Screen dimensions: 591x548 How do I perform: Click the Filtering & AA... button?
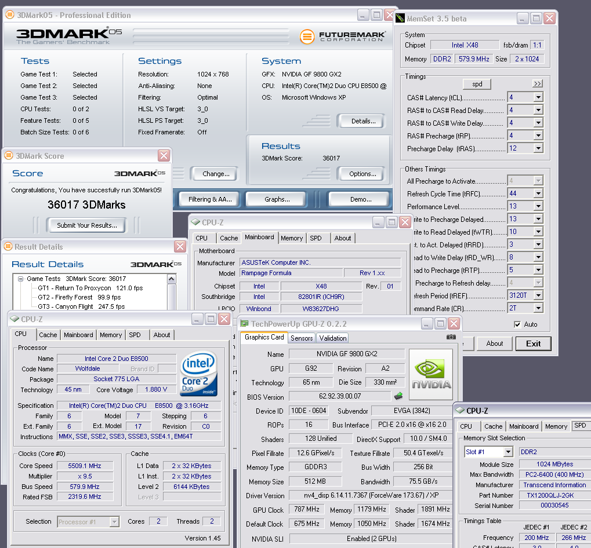[x=210, y=199]
